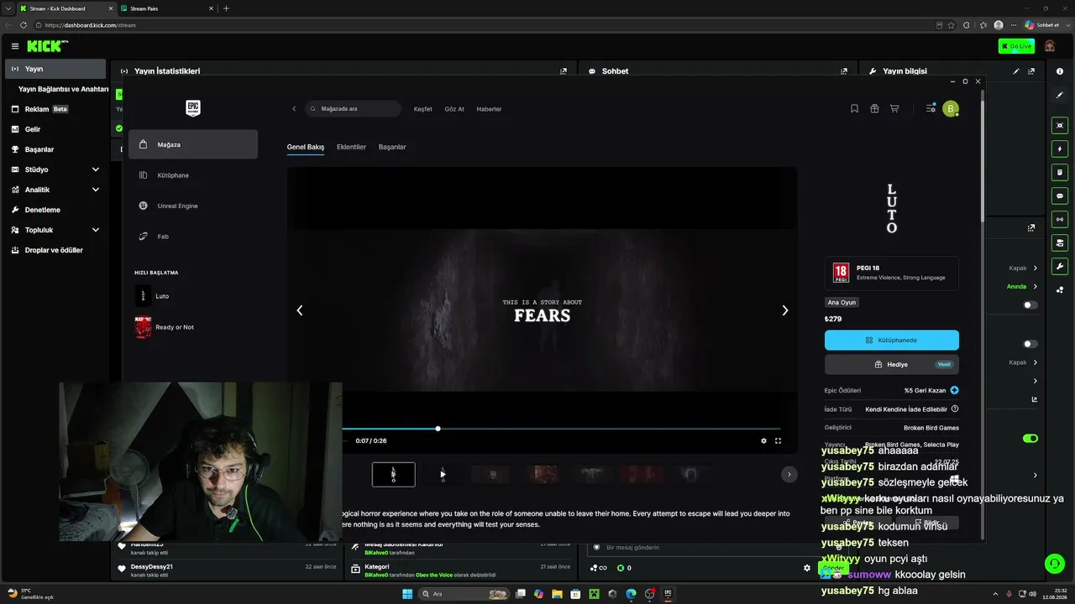Open Denetleme in the Kick sidebar
The height and width of the screenshot is (604, 1075).
point(55,210)
